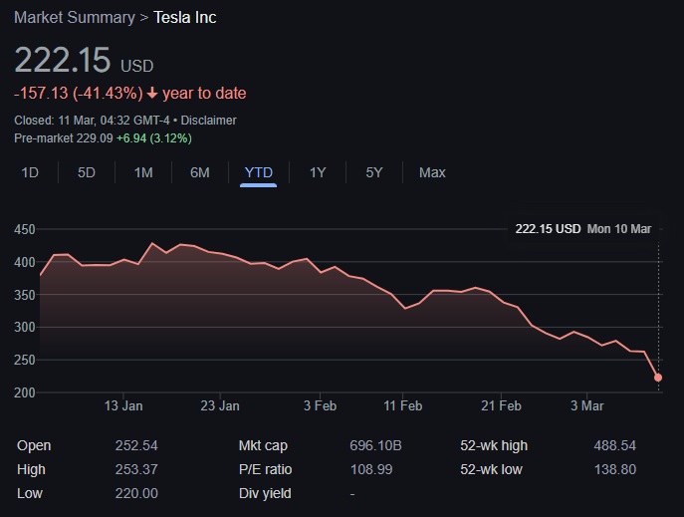Click the red data point on chart

pyautogui.click(x=658, y=378)
